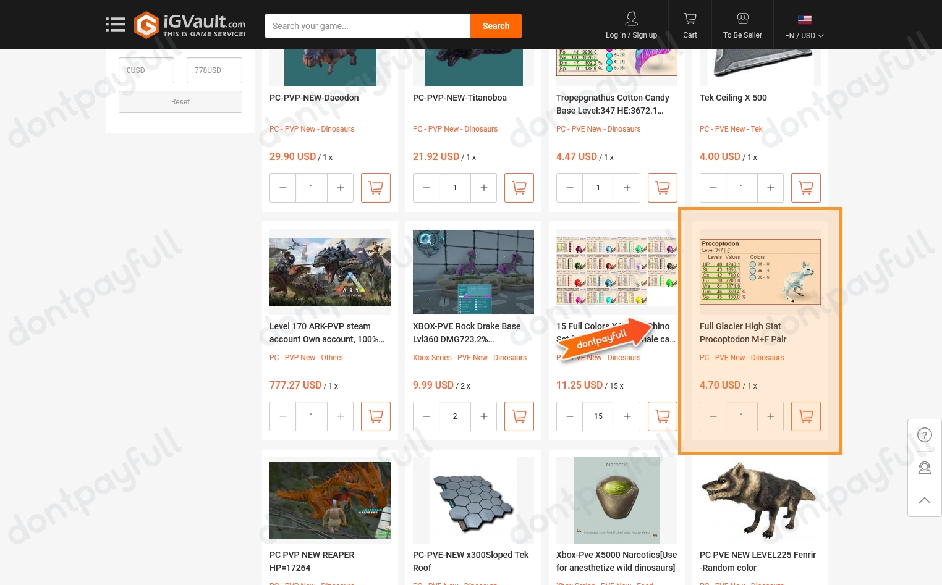Viewport: 942px width, 585px height.
Task: Add PC-PVP-NEW-Daeodon to cart
Action: coord(375,188)
